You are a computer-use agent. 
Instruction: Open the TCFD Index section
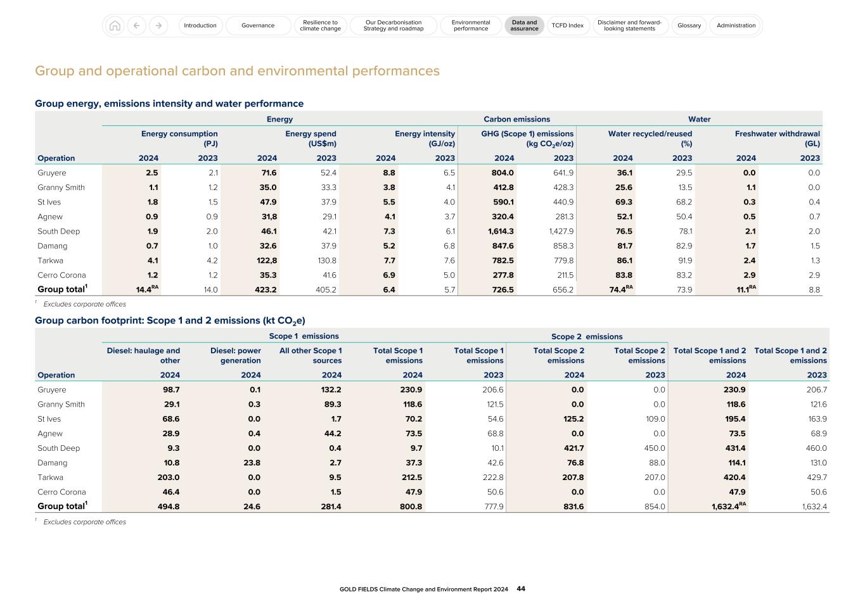pos(568,25)
